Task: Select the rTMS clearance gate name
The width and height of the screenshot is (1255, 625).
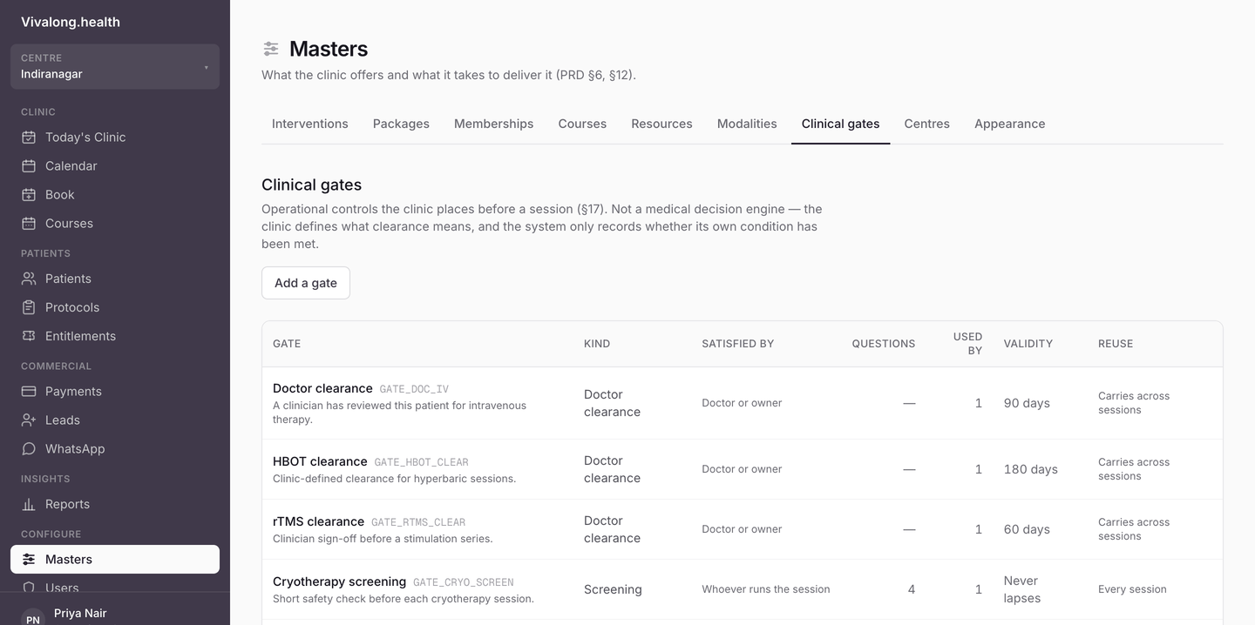Action: pyautogui.click(x=318, y=521)
